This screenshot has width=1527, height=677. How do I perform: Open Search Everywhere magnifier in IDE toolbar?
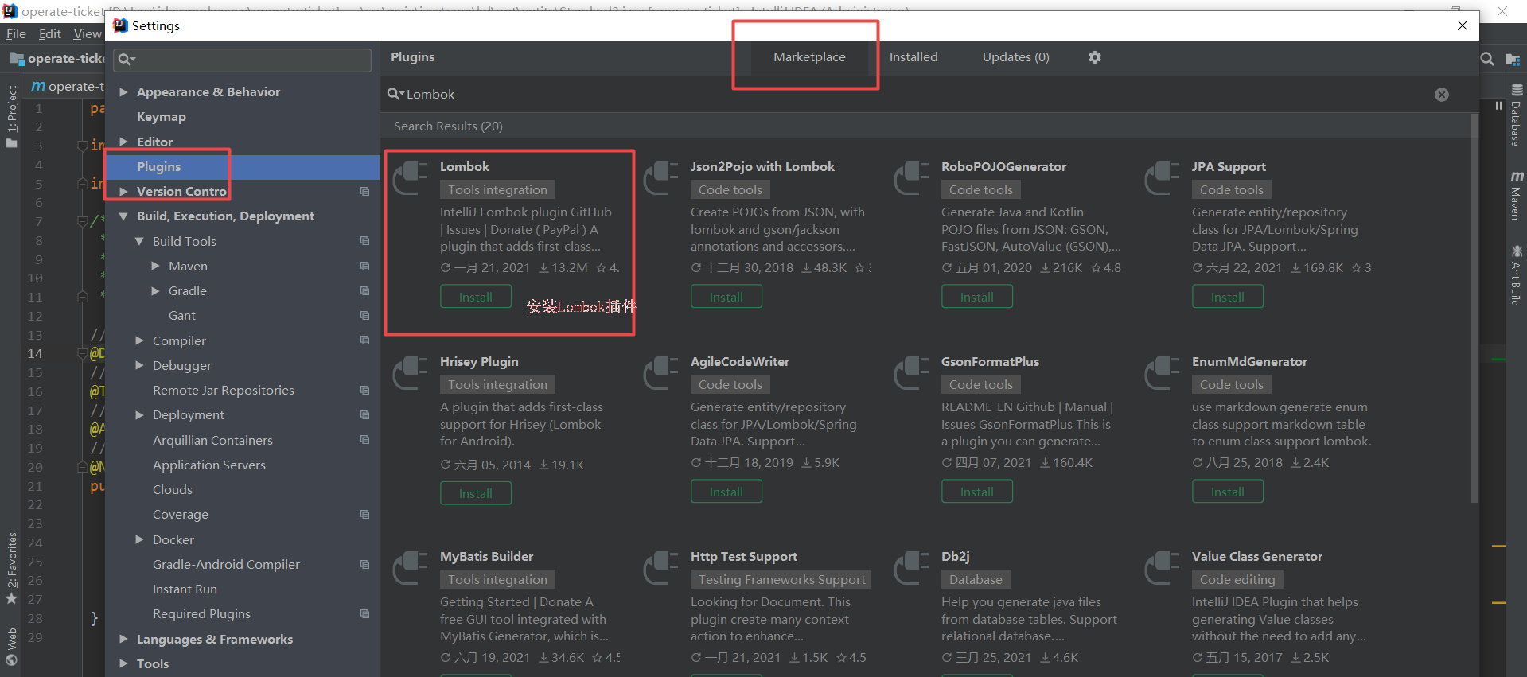point(1486,59)
